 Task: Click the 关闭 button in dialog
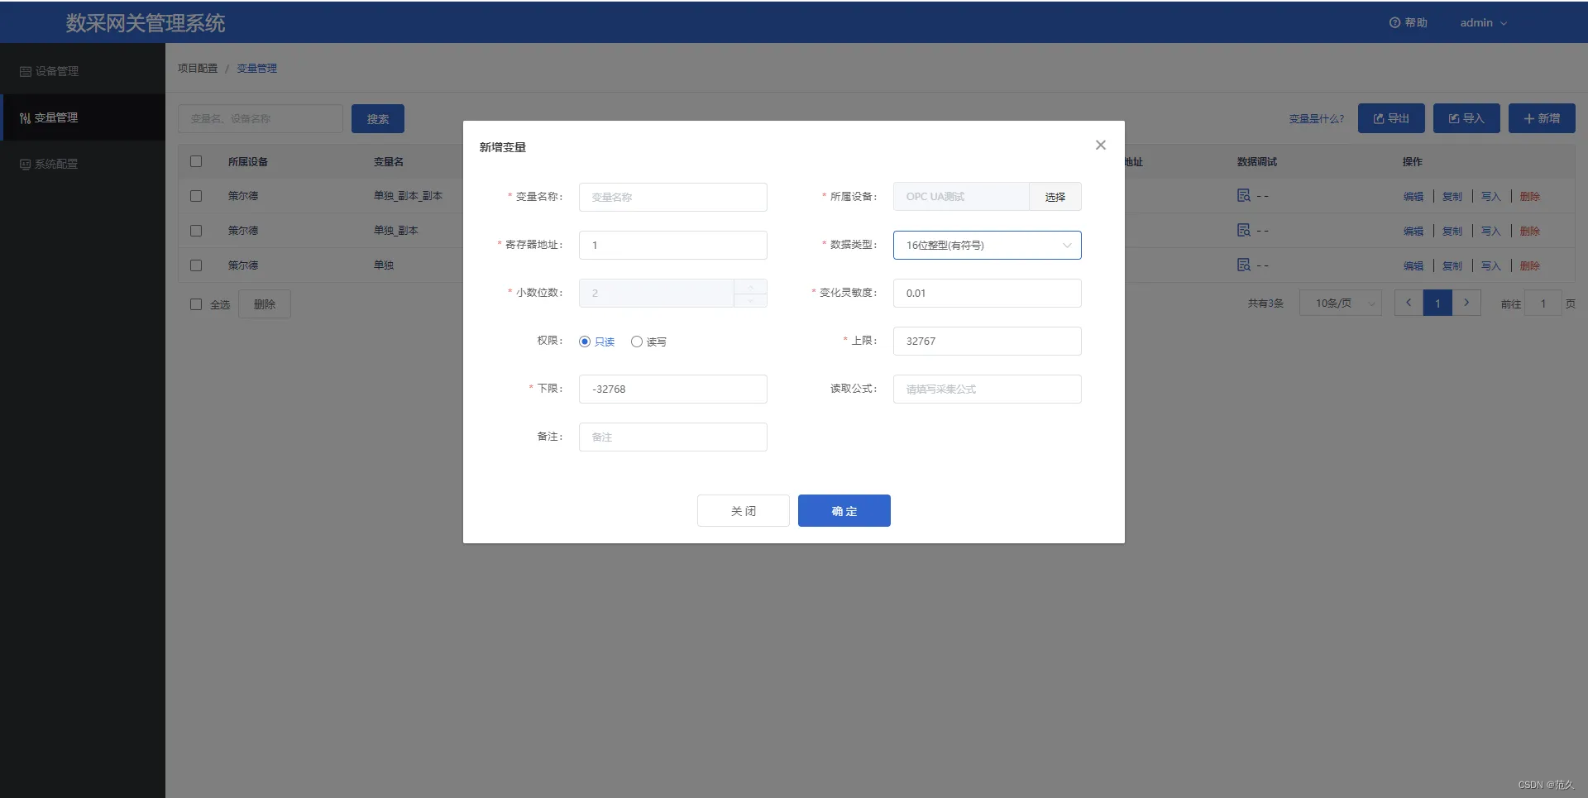744,510
